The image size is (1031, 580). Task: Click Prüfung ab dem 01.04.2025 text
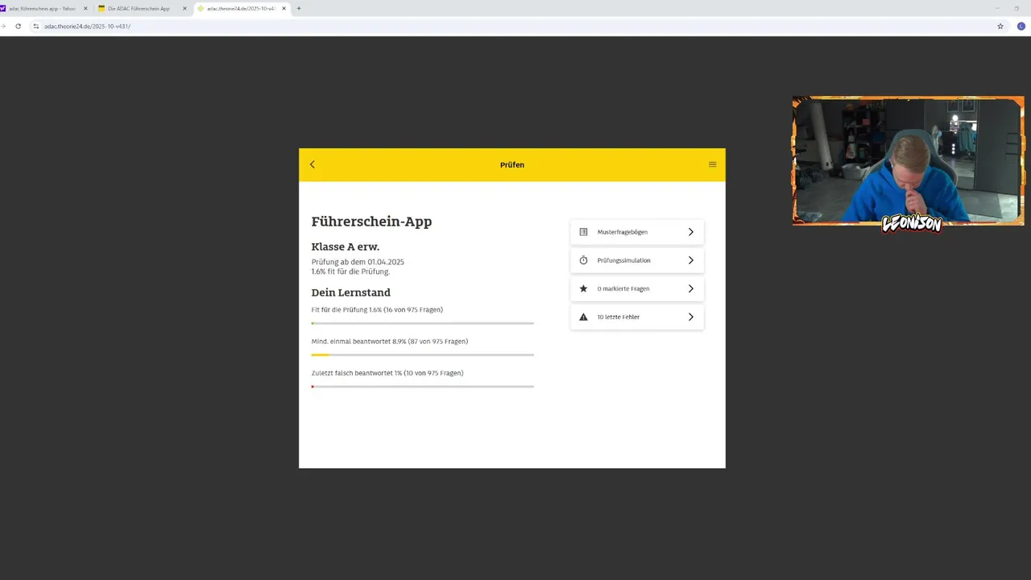358,262
